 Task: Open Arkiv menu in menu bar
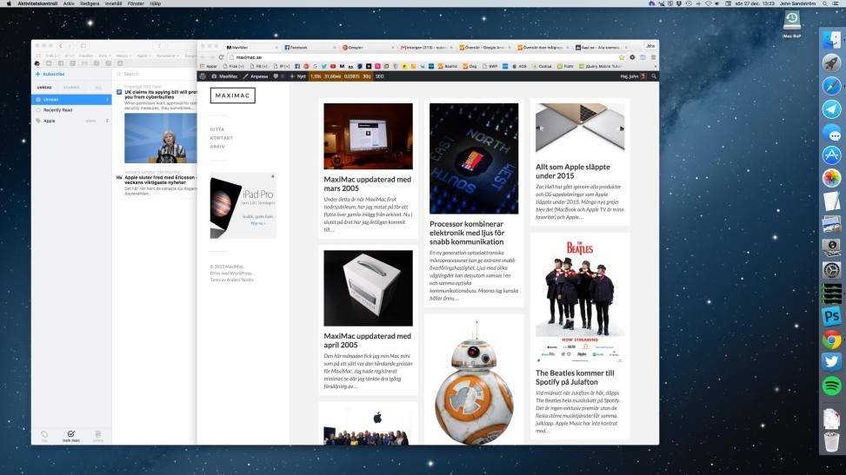(69, 3)
